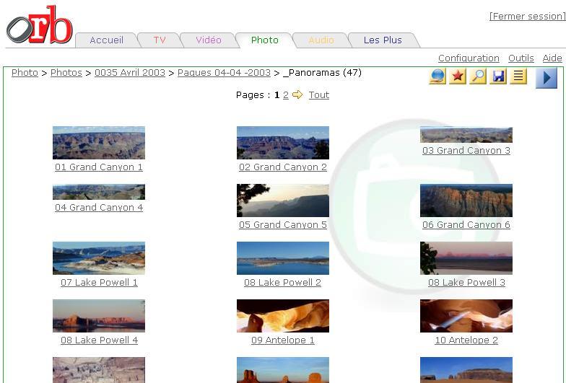Click the 03 Grand Canyon 3 caption link
The width and height of the screenshot is (566, 383).
tap(466, 150)
